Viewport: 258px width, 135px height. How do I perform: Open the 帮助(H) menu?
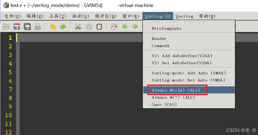pyautogui.click(x=207, y=16)
